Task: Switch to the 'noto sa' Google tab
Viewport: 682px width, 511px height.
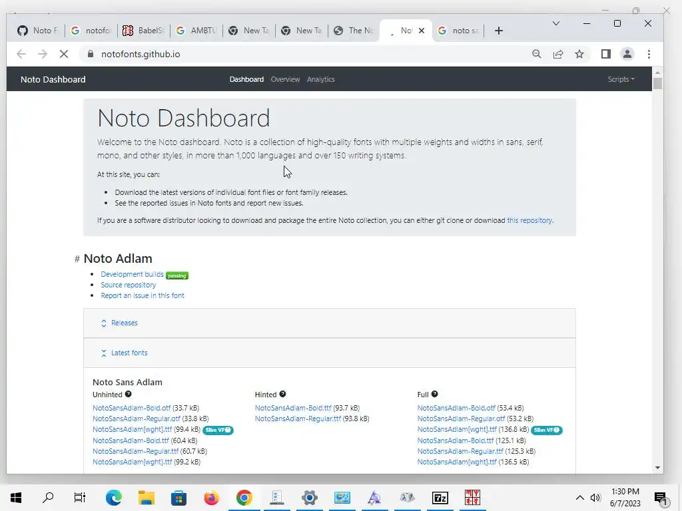Action: [x=458, y=31]
